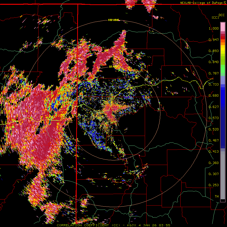Click the 4 JAN 26 date text
The image size is (227, 227).
click(x=148, y=225)
